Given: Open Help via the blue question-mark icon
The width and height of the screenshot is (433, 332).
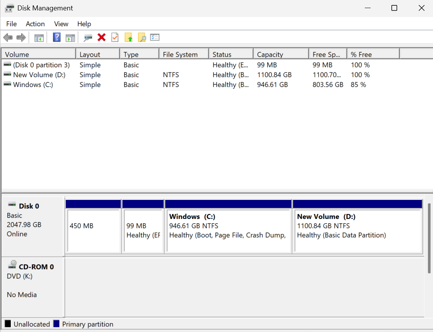Looking at the screenshot, I should click(57, 37).
